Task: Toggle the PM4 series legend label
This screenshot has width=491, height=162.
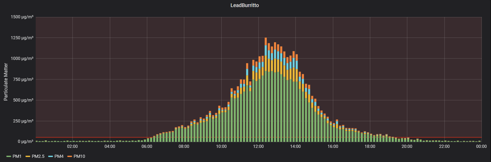Action: (x=59, y=156)
